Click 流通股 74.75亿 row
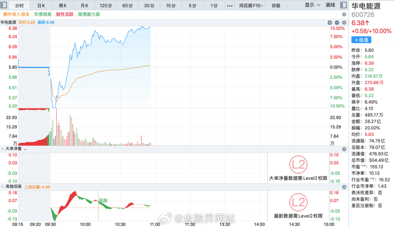 click(x=368, y=141)
